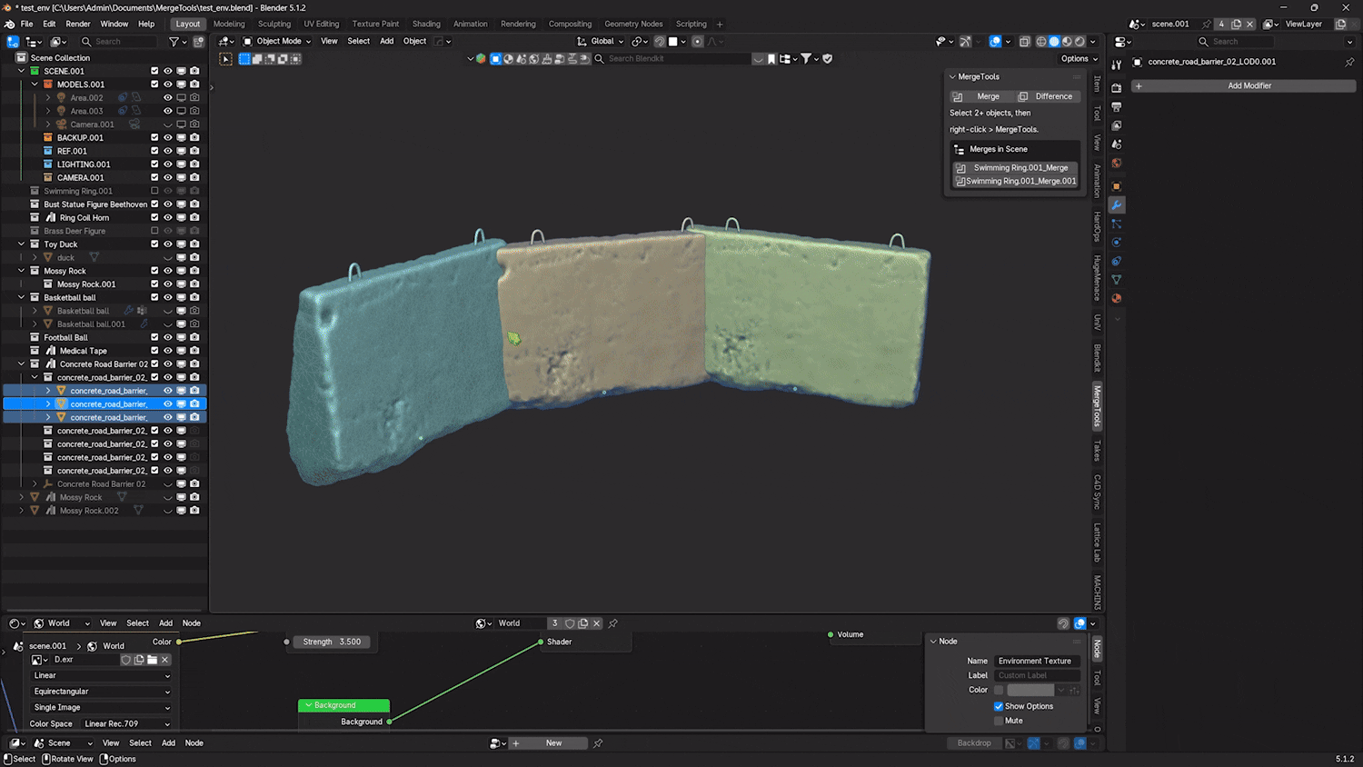The width and height of the screenshot is (1363, 767).
Task: Open the Physics properties tab icon
Action: [1117, 243]
